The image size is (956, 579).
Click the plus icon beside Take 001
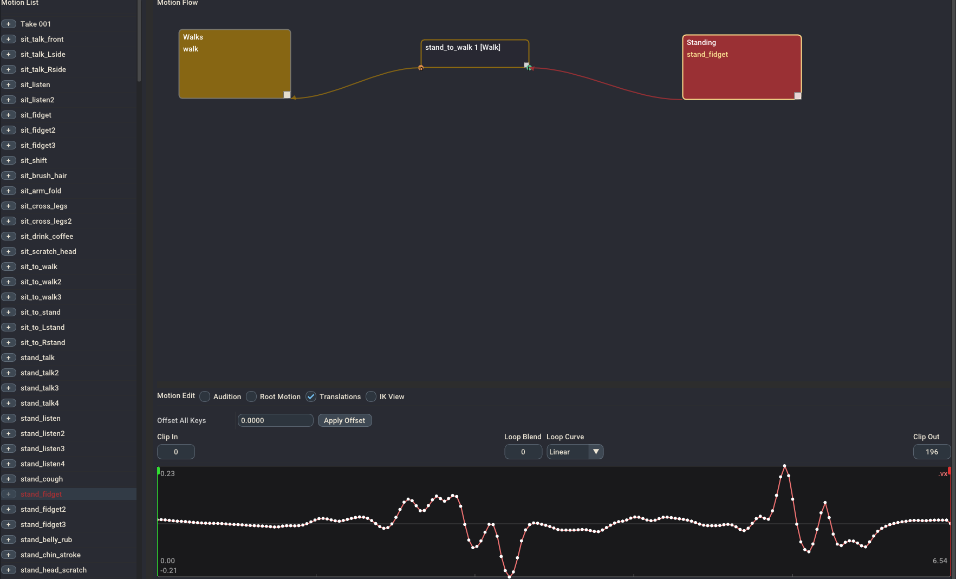coord(8,24)
